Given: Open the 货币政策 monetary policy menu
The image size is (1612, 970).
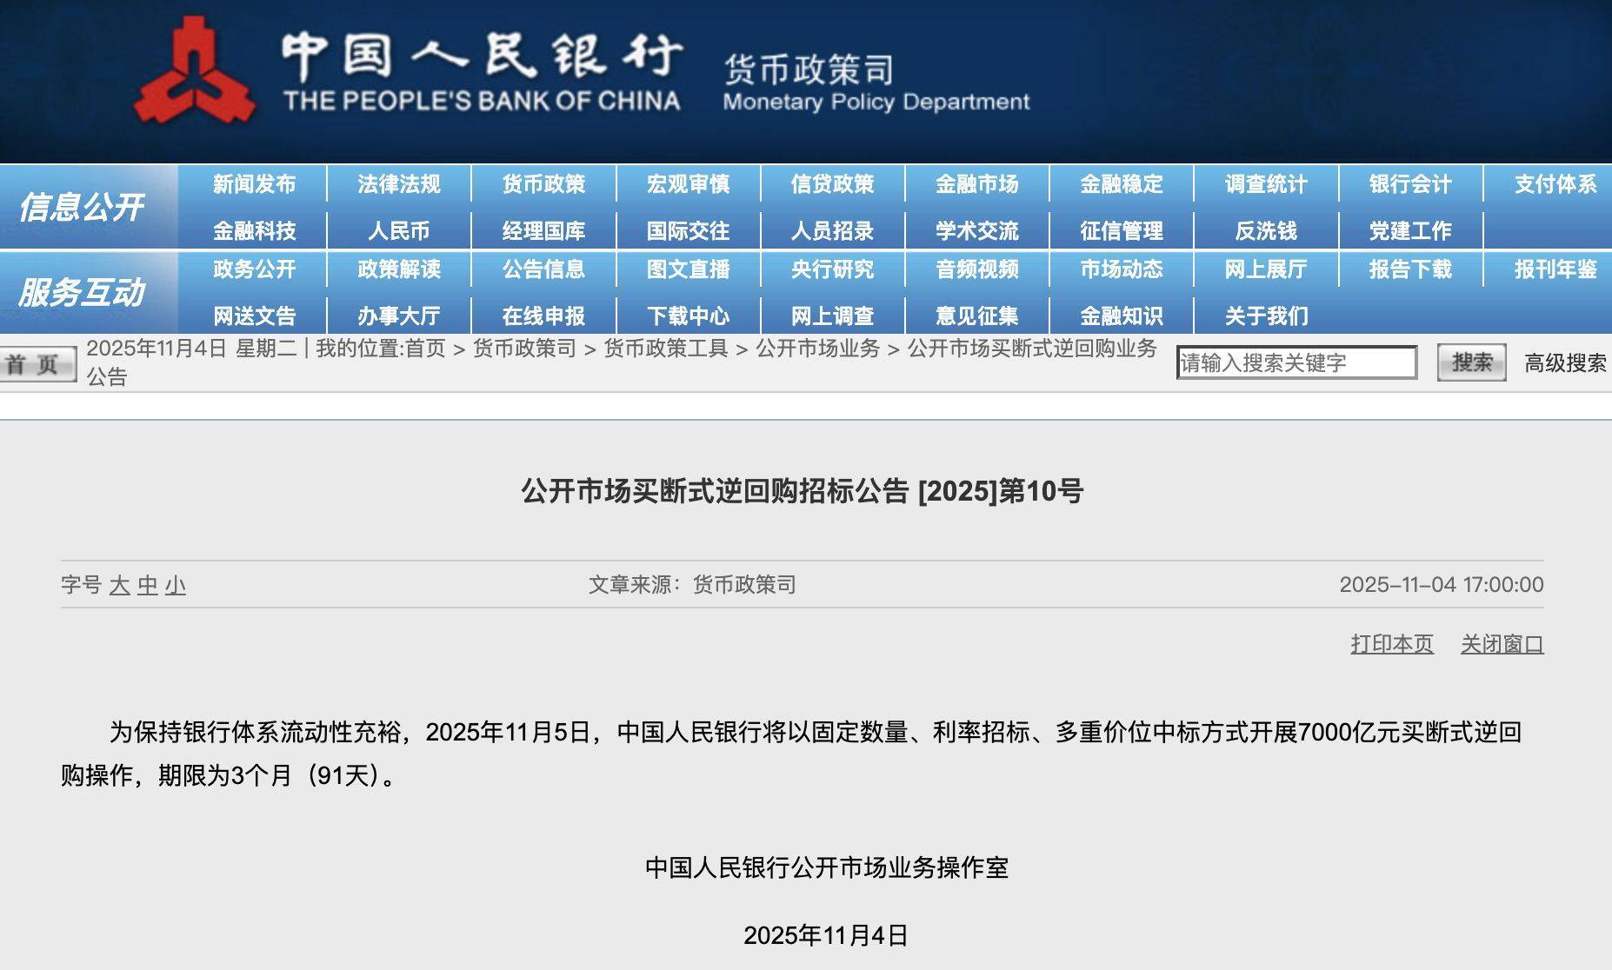Looking at the screenshot, I should [543, 184].
